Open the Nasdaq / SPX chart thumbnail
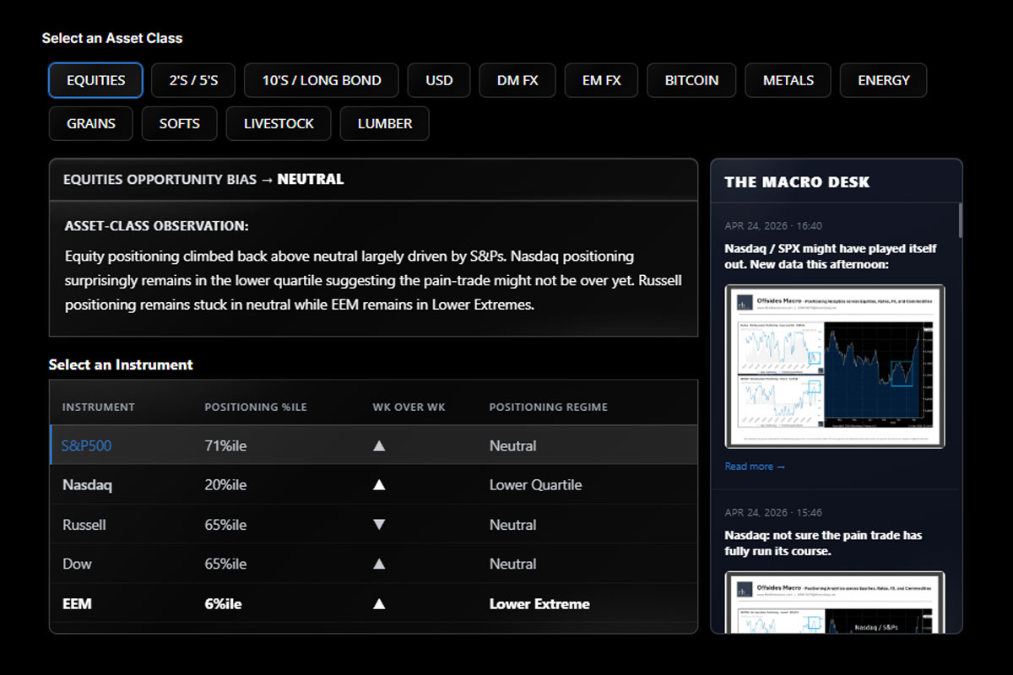This screenshot has height=675, width=1013. point(835,366)
